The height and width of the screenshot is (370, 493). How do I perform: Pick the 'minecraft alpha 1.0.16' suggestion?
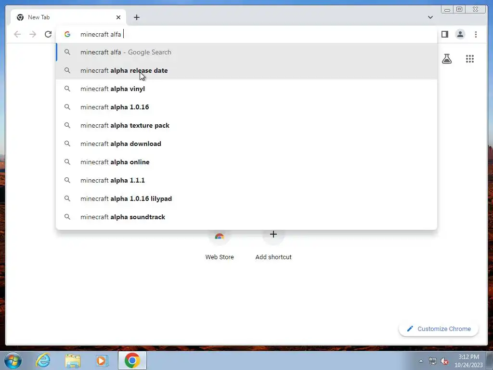[x=246, y=107]
